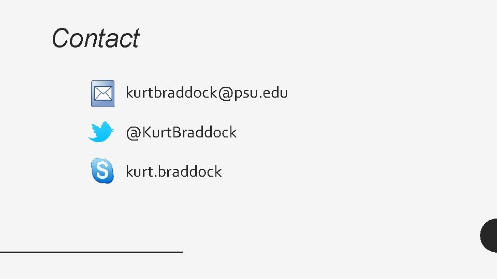Click the white S inside the Skype logo
497x279 pixels.
[x=103, y=171]
